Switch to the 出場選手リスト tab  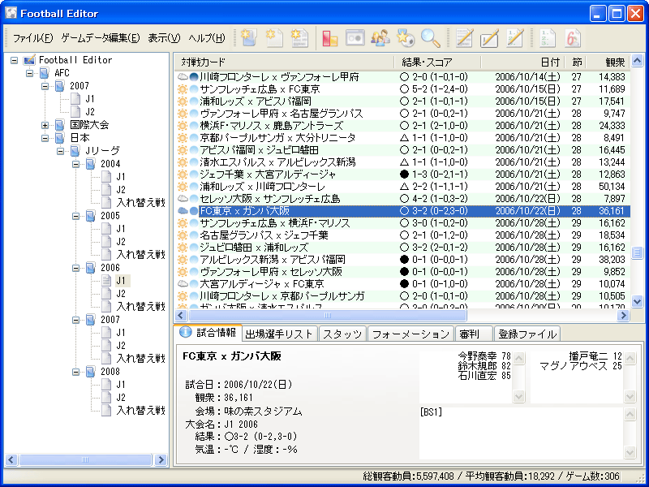pyautogui.click(x=279, y=334)
